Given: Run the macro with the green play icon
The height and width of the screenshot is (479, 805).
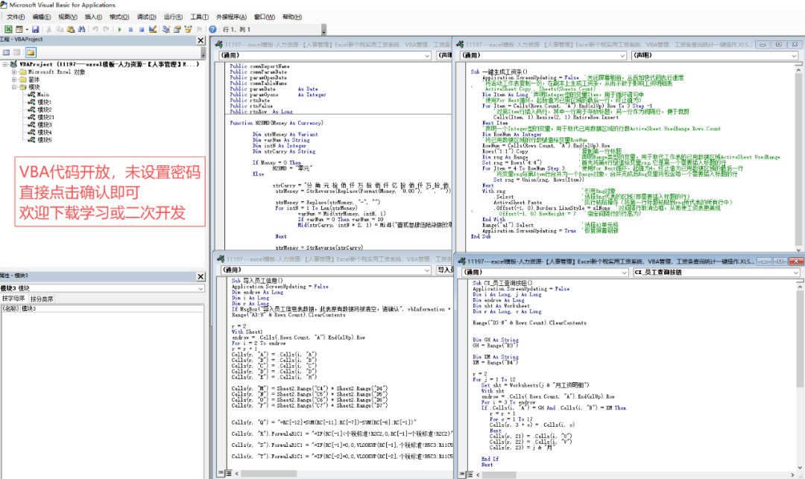Looking at the screenshot, I should point(119,29).
